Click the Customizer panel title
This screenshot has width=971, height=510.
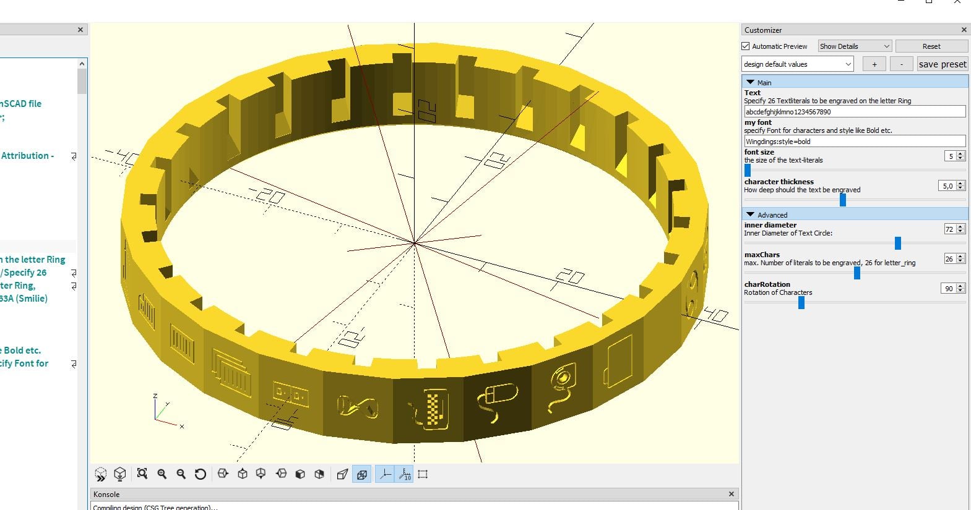pyautogui.click(x=763, y=30)
